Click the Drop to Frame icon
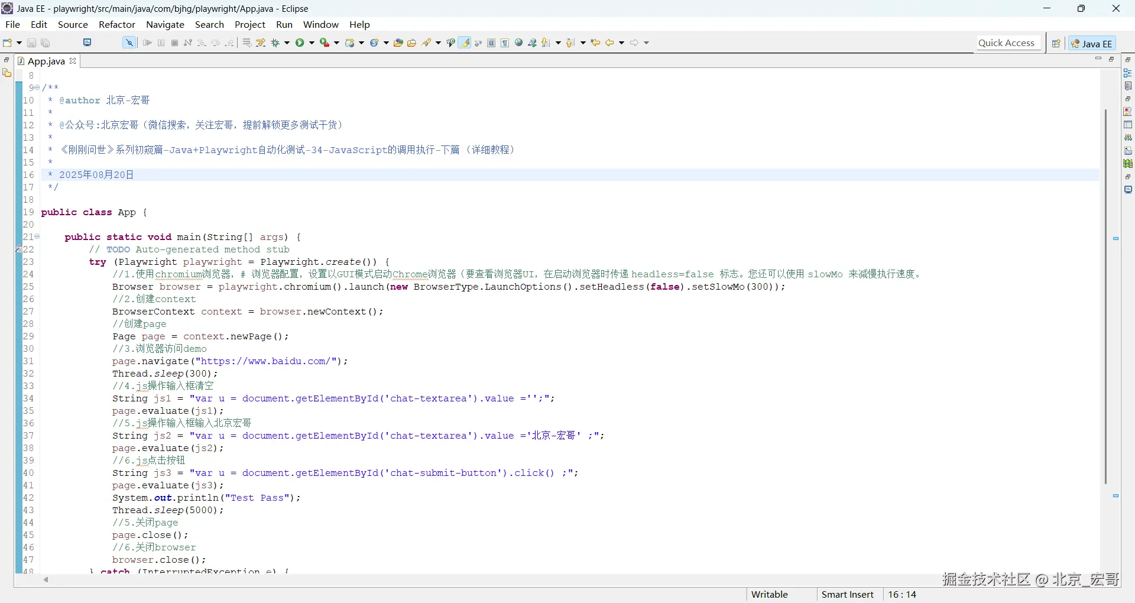The image size is (1135, 603). 247,43
